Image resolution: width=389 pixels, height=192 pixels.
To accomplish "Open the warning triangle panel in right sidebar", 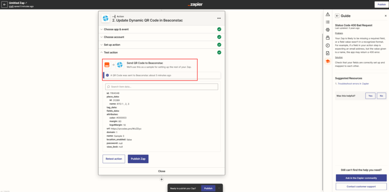I will (328, 14).
